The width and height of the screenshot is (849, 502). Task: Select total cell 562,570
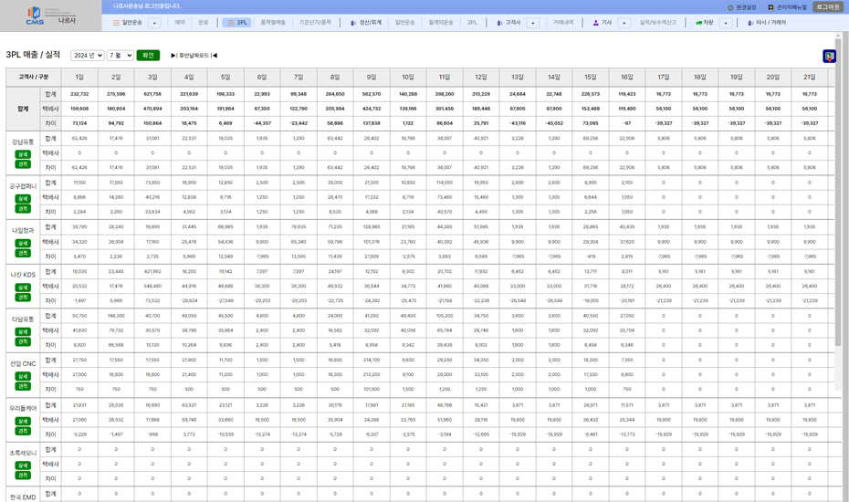coord(372,94)
